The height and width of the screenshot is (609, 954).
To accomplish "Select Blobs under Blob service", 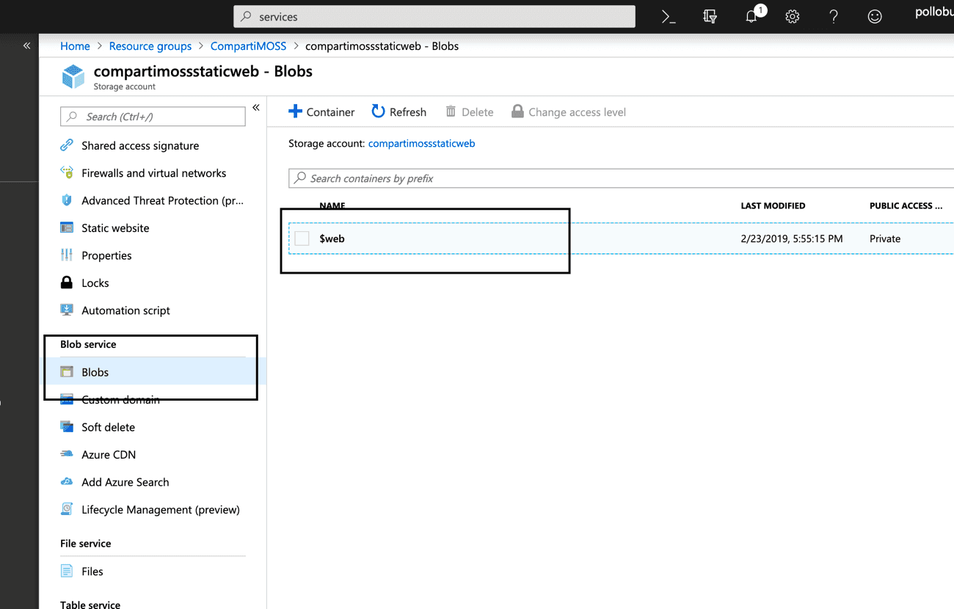I will [x=95, y=372].
